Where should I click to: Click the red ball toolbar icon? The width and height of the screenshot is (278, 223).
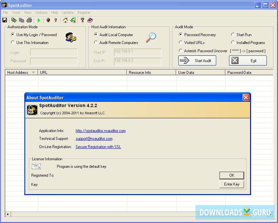click(x=48, y=20)
